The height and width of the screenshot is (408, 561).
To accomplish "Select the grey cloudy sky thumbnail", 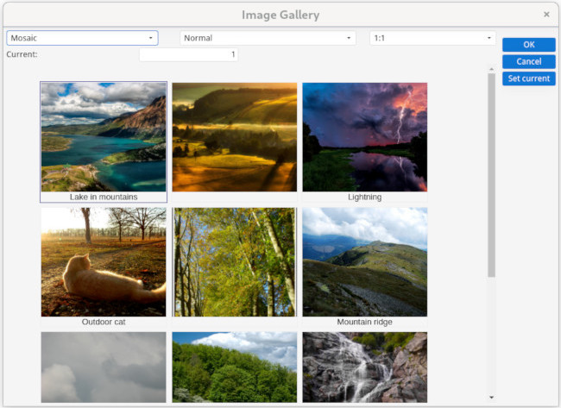I will coord(104,367).
